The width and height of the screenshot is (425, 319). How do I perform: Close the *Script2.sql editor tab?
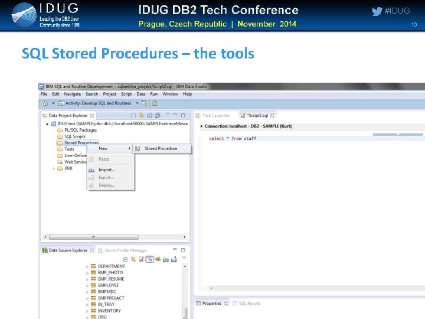point(272,116)
